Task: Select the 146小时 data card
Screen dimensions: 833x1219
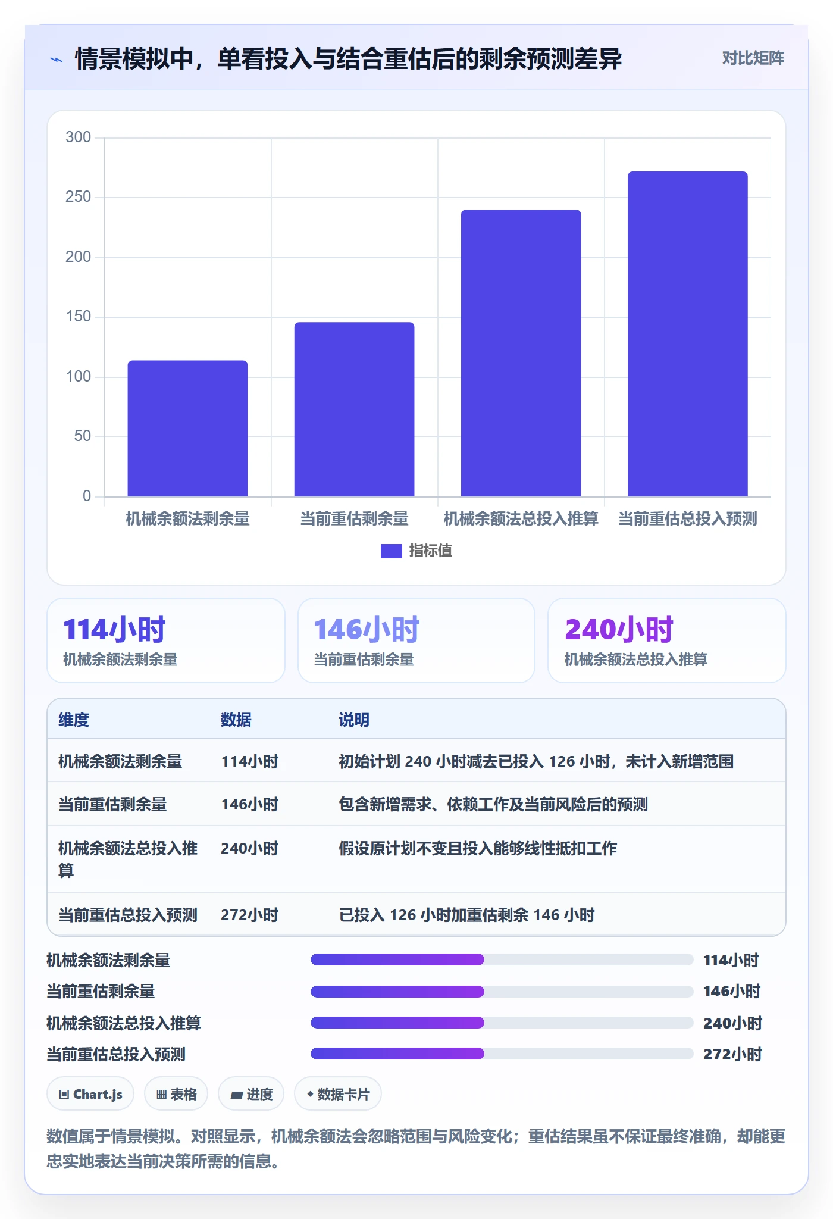Action: (x=416, y=640)
